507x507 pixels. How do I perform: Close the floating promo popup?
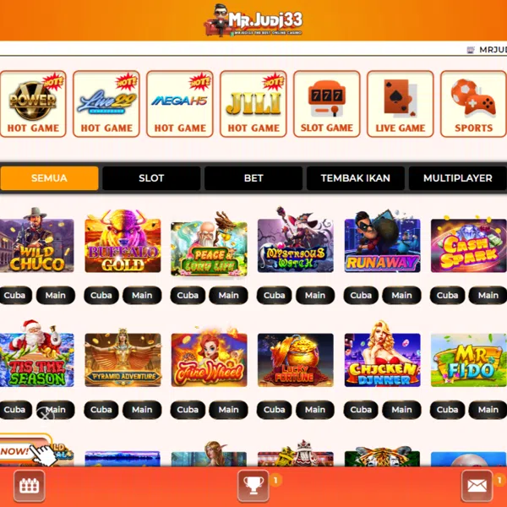click(x=46, y=415)
